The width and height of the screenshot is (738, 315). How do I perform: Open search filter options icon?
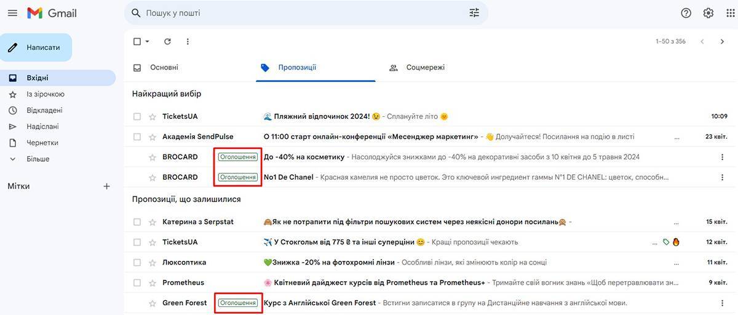click(x=474, y=13)
